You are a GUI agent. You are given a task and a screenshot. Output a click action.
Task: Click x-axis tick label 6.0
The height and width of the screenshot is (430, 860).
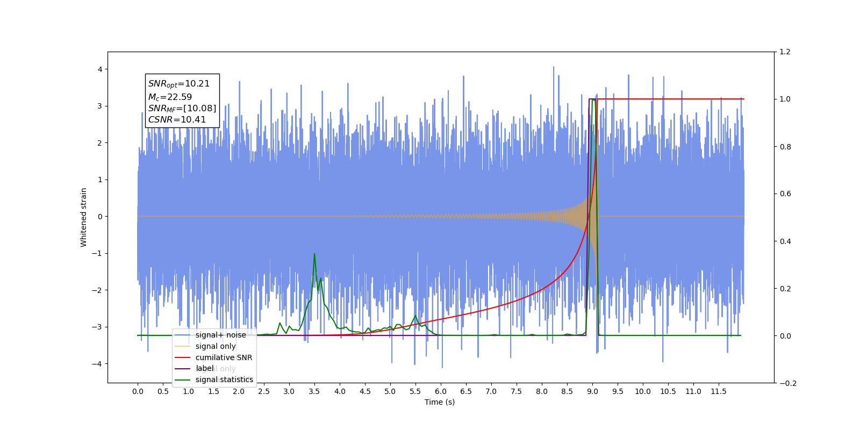441,391
